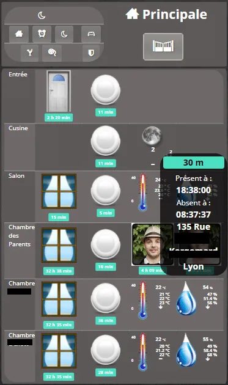Viewport: 228px width, 385px height.
Task: Select the alarm clock mode icon
Action: pos(42,34)
